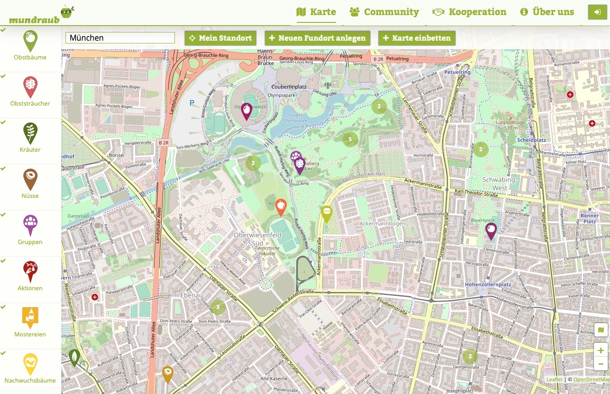This screenshot has width=610, height=394.
Task: Click Neuen Fundort anlegen button
Action: 317,38
